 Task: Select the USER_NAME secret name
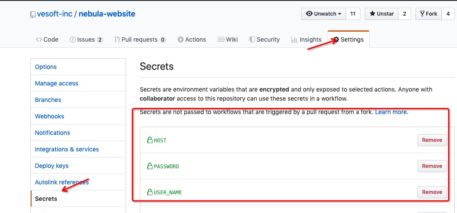click(168, 193)
